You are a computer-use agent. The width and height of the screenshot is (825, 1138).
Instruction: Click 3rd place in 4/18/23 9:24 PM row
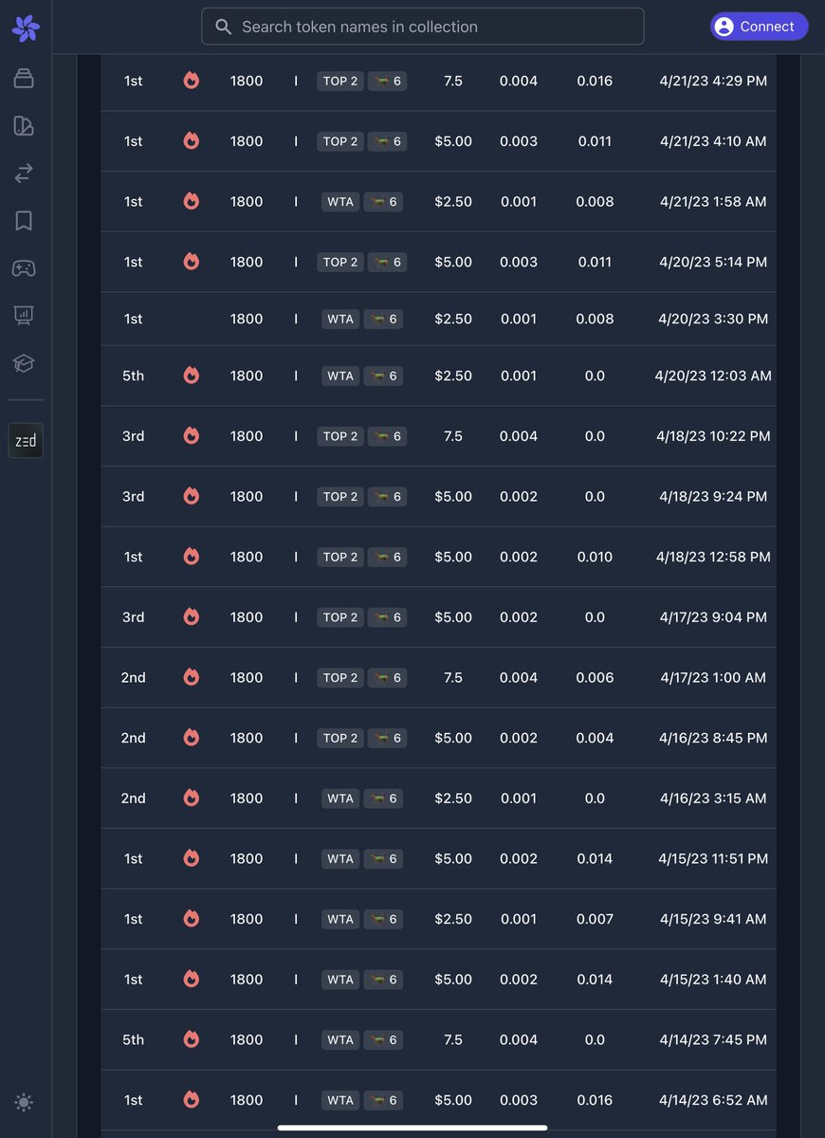pos(133,496)
